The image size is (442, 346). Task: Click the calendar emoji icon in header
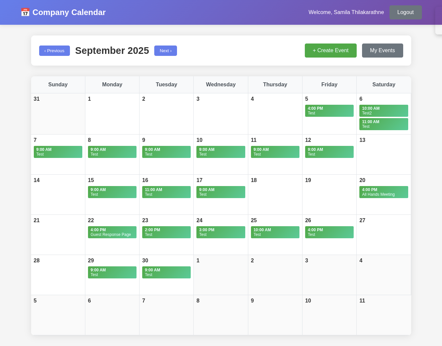click(x=25, y=12)
